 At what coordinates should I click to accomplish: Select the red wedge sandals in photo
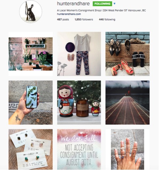point(121,68)
